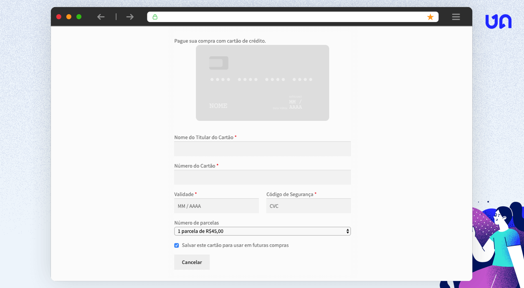Click the 'Validade' label
Image resolution: width=524 pixels, height=288 pixels.
pyautogui.click(x=184, y=194)
